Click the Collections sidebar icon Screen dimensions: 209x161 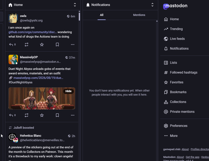pyautogui.click(x=166, y=102)
